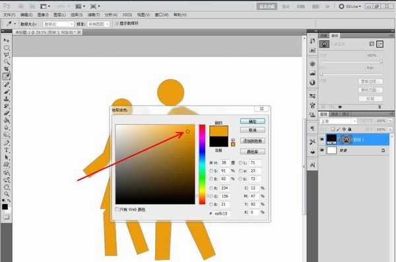Open the sample layers dropdown in options bar

pyautogui.click(x=98, y=24)
